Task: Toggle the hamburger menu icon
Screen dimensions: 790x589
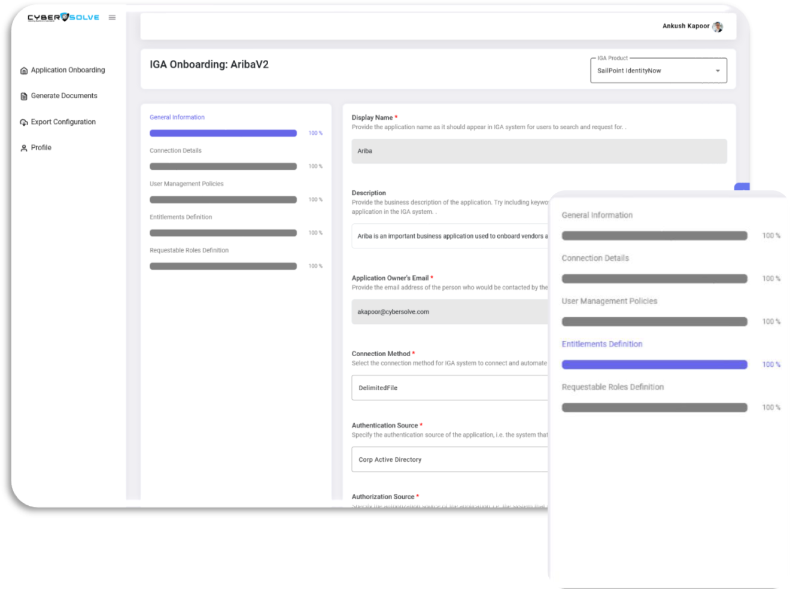Action: tap(112, 17)
